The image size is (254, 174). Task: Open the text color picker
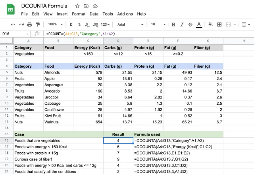tap(199, 25)
